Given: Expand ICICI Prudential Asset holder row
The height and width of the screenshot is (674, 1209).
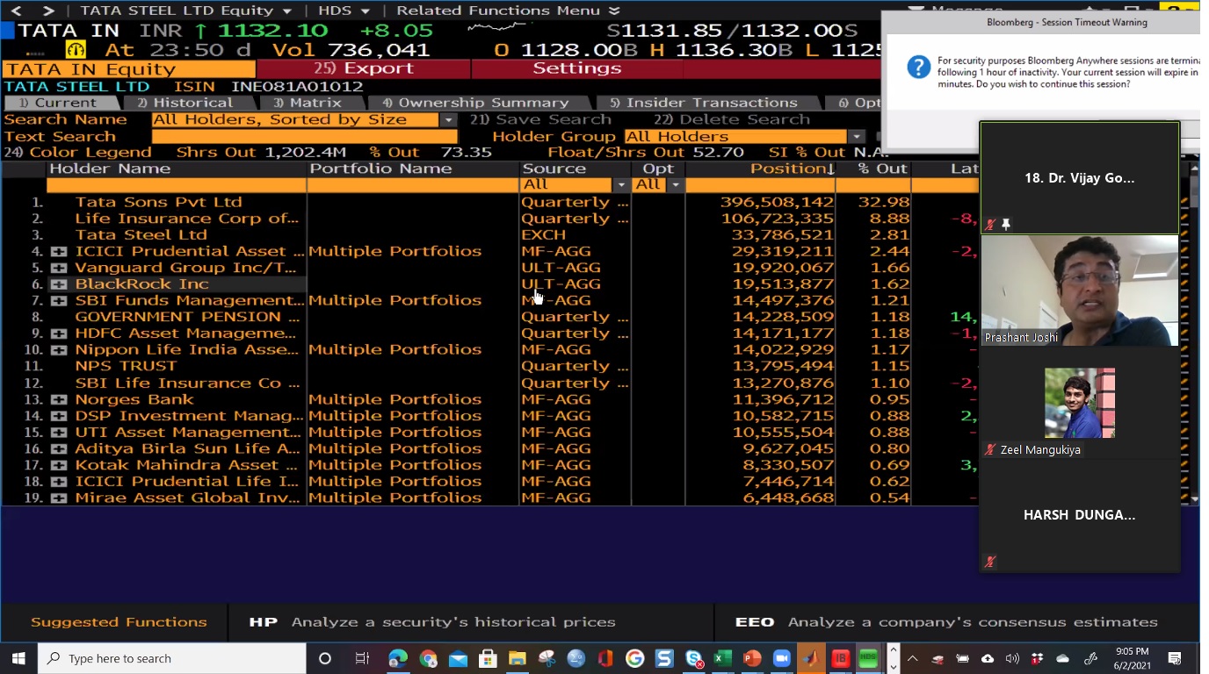Looking at the screenshot, I should 59,252.
